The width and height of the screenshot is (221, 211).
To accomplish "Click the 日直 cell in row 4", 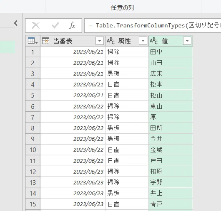I will point(127,84).
